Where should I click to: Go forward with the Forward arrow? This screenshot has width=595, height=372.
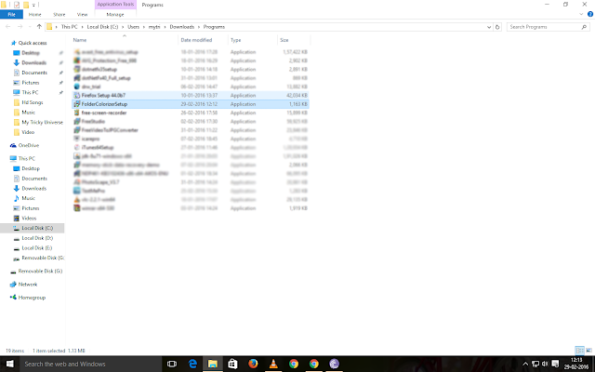(20, 27)
